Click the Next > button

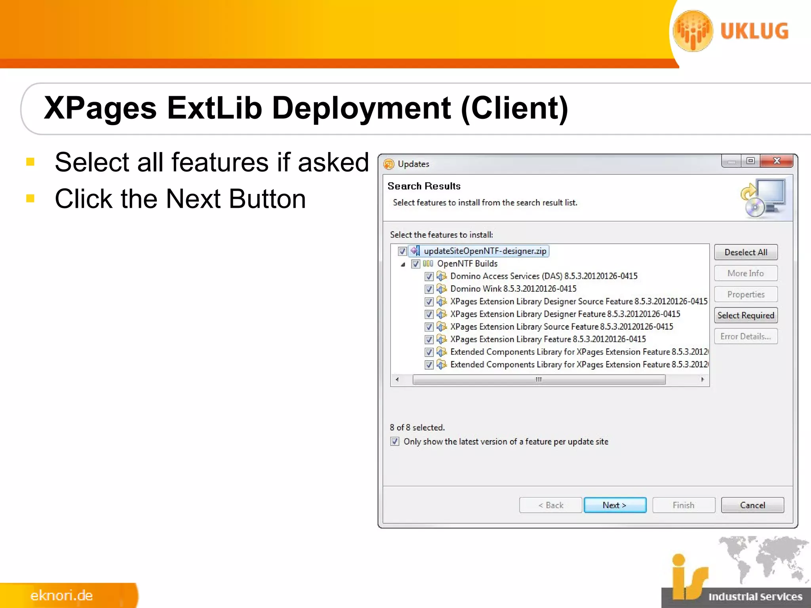tap(615, 505)
